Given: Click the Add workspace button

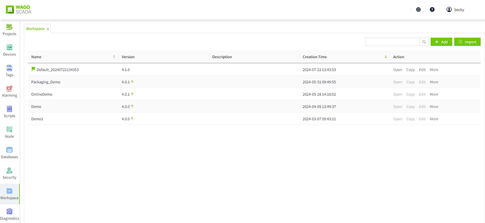Looking at the screenshot, I should [x=441, y=42].
